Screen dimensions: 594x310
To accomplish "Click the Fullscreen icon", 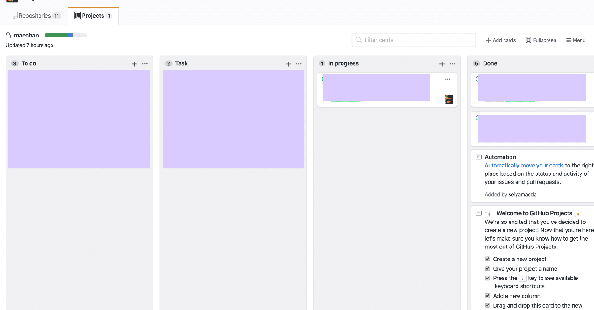I will [529, 40].
